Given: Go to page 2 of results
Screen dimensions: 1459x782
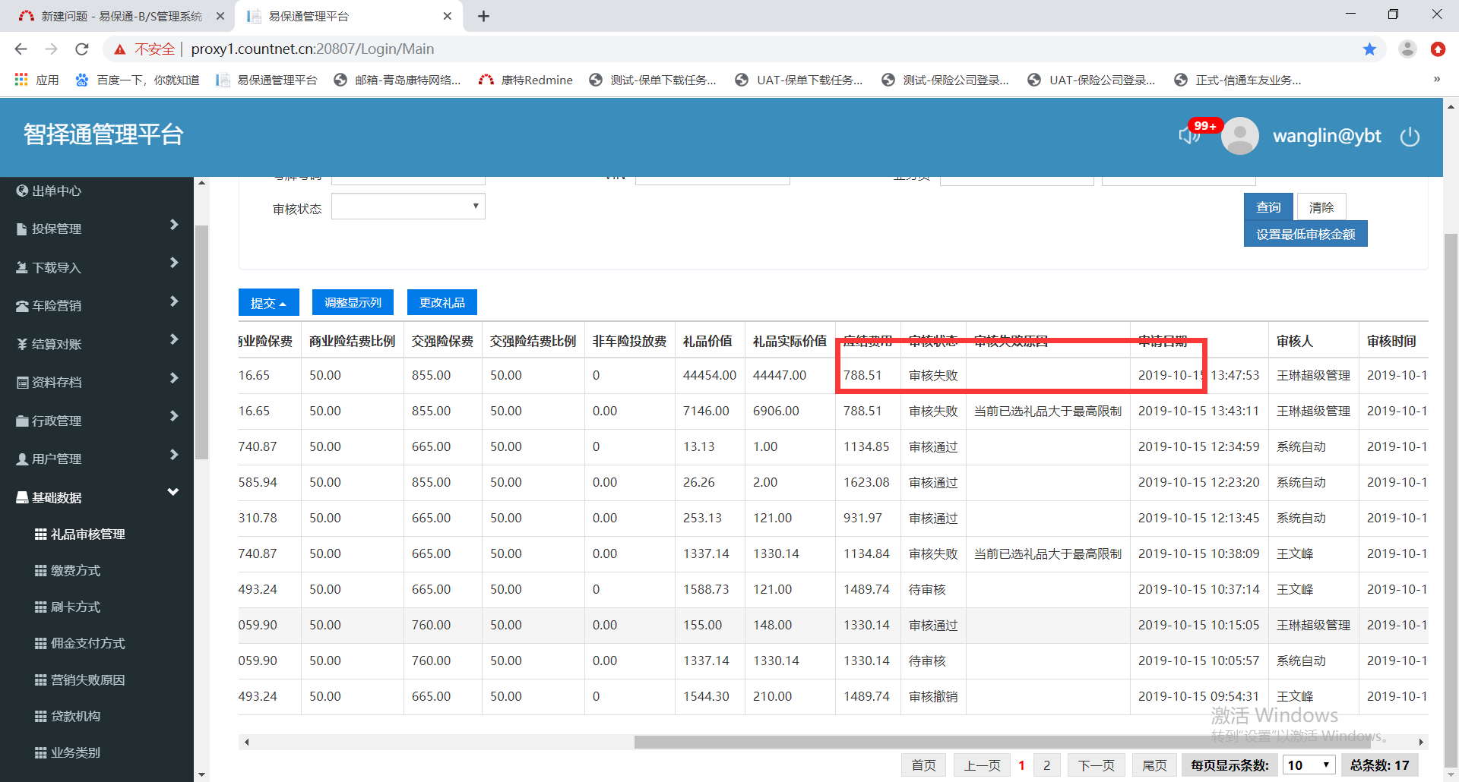Looking at the screenshot, I should pos(1046,765).
